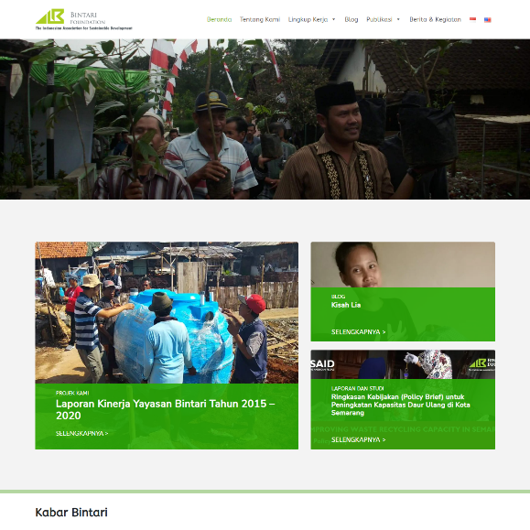Click the Policy Brief card thumbnail image
The image size is (530, 530).
tap(403, 364)
